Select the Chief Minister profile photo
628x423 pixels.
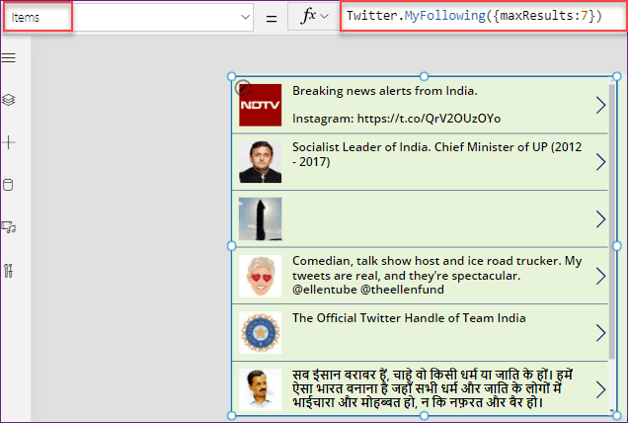pyautogui.click(x=261, y=162)
